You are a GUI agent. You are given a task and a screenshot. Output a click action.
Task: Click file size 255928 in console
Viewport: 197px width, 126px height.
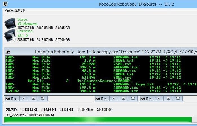tap(89, 64)
